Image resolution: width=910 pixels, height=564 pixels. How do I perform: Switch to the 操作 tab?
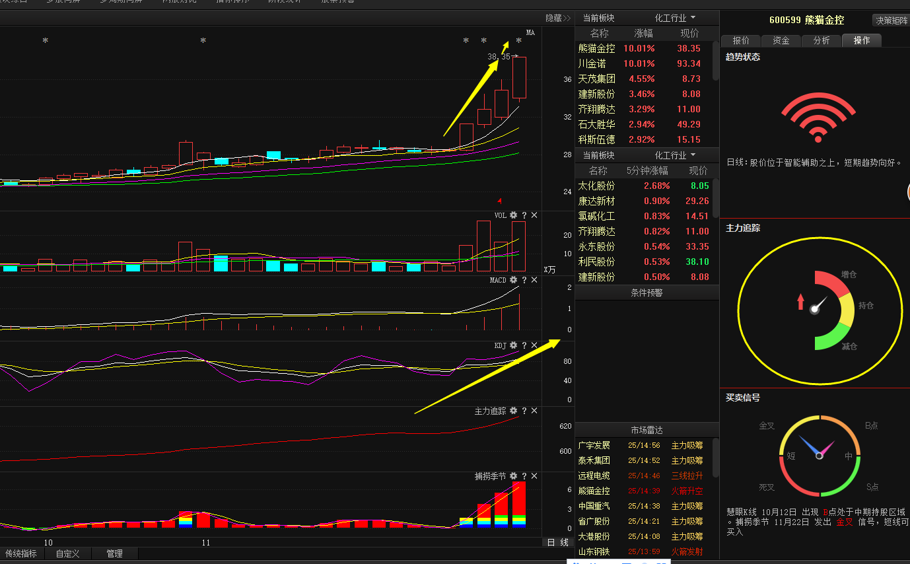(862, 40)
